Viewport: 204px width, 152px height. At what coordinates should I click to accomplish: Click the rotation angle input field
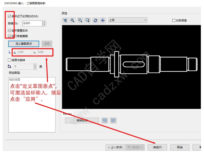[x=23, y=66]
